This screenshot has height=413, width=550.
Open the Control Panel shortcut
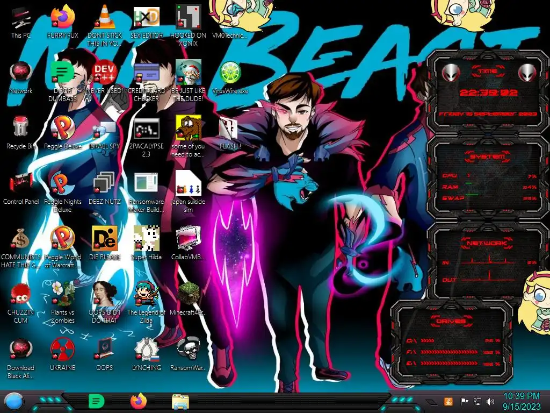pyautogui.click(x=21, y=188)
